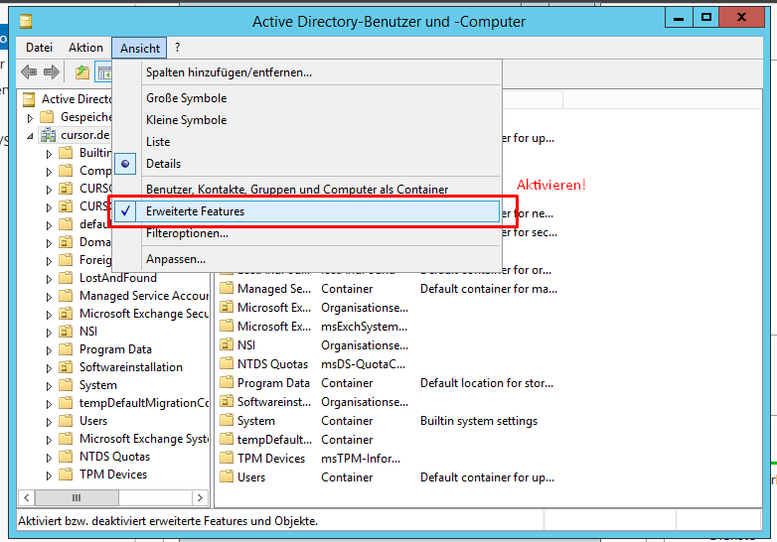
Task: Click the Forward arrow toolbar icon
Action: (51, 72)
